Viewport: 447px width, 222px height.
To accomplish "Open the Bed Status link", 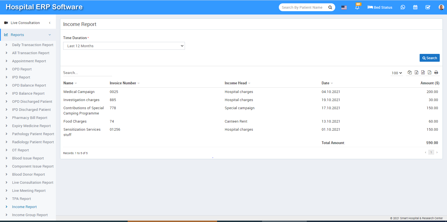I will [380, 7].
